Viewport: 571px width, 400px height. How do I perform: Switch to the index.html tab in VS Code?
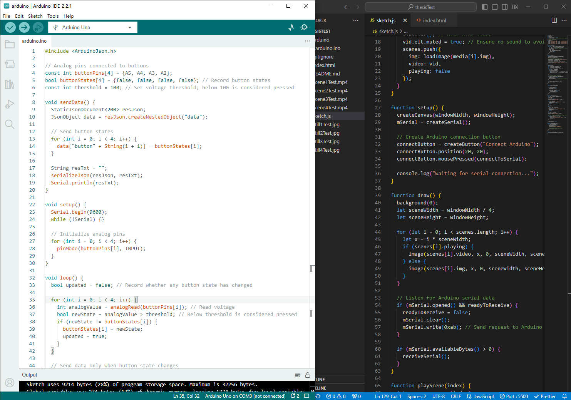pyautogui.click(x=434, y=20)
